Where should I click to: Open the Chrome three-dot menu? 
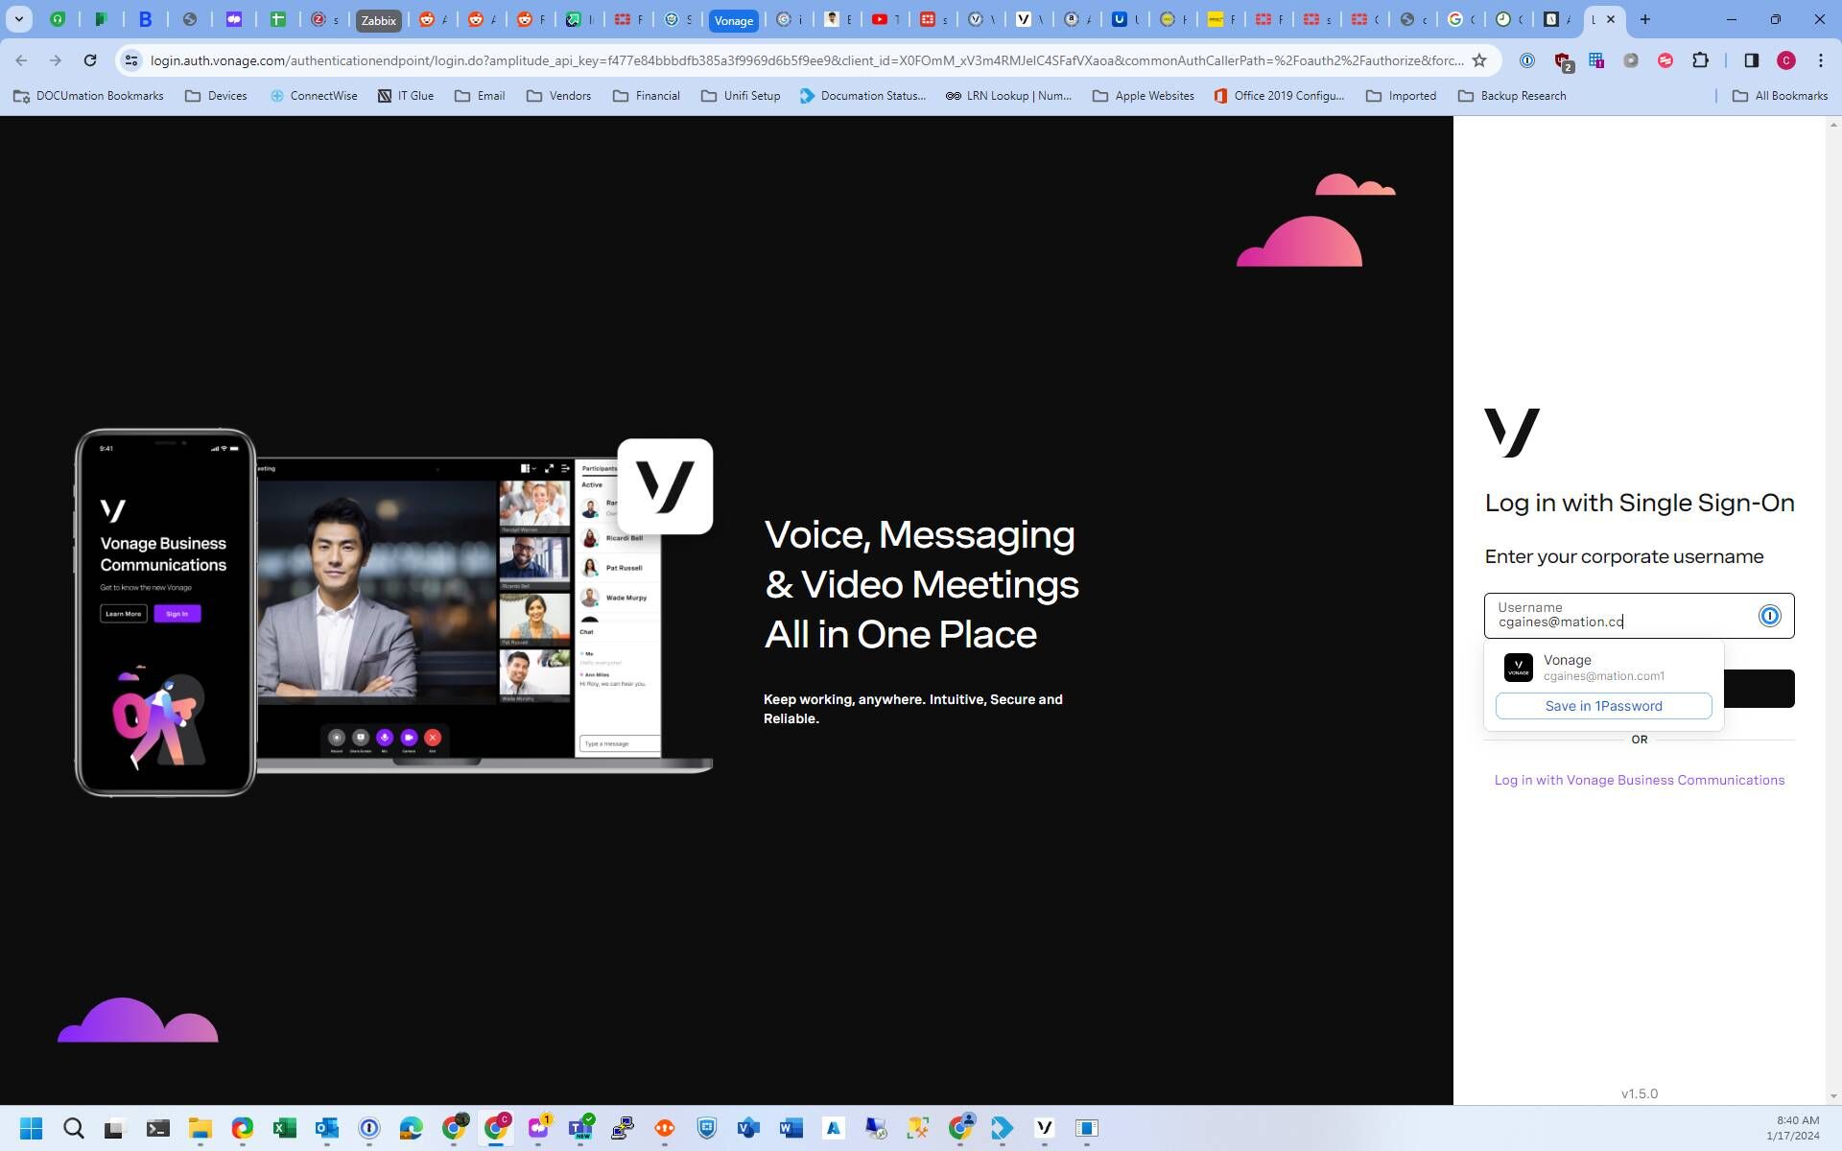1820,60
